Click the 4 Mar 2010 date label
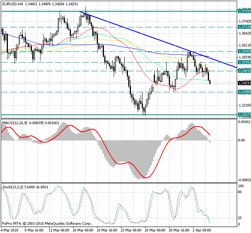 point(10,230)
